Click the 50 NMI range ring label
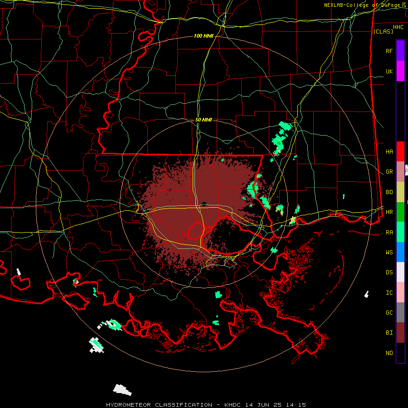 [x=204, y=120]
